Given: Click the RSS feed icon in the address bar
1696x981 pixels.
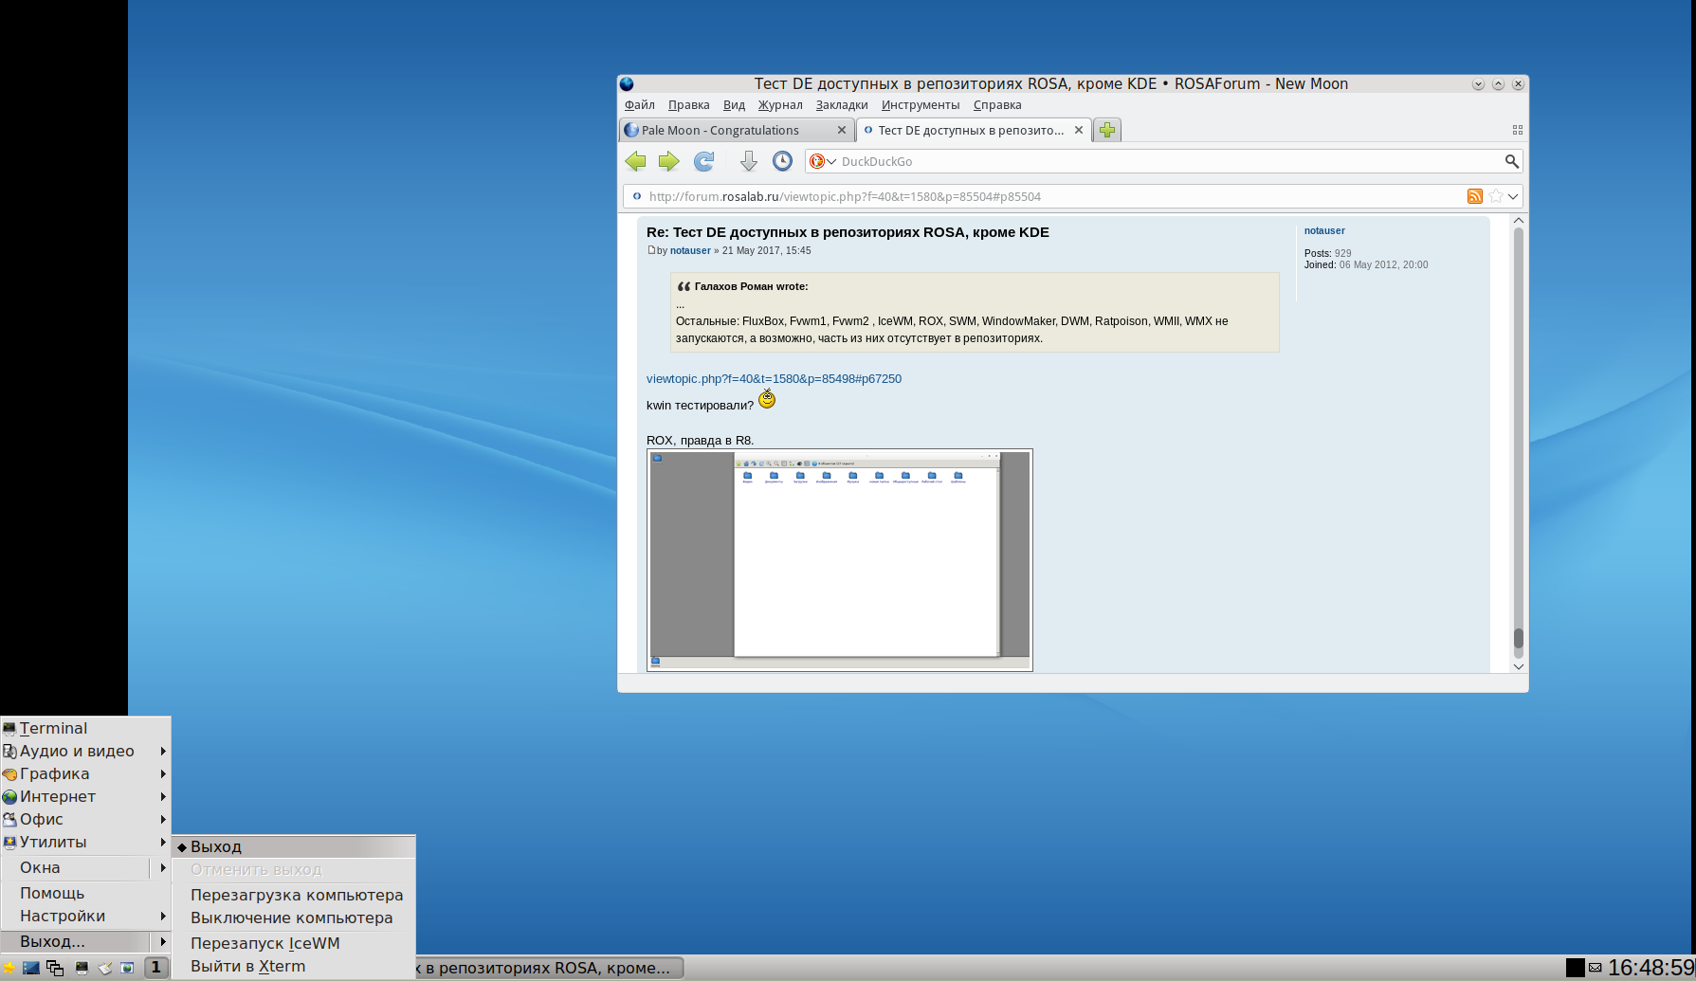Looking at the screenshot, I should tap(1474, 196).
